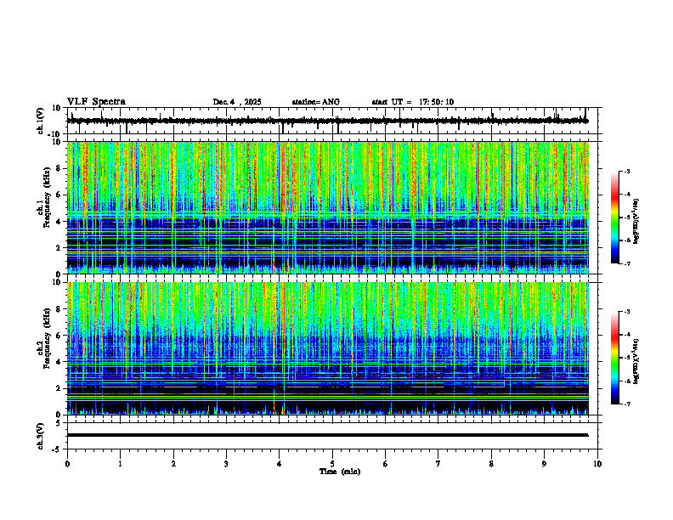
Task: Click time axis tick label 6
Action: [x=386, y=464]
